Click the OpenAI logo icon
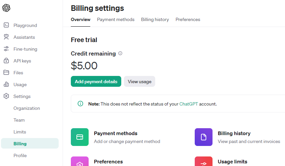This screenshot has width=285, height=166. coord(6,8)
